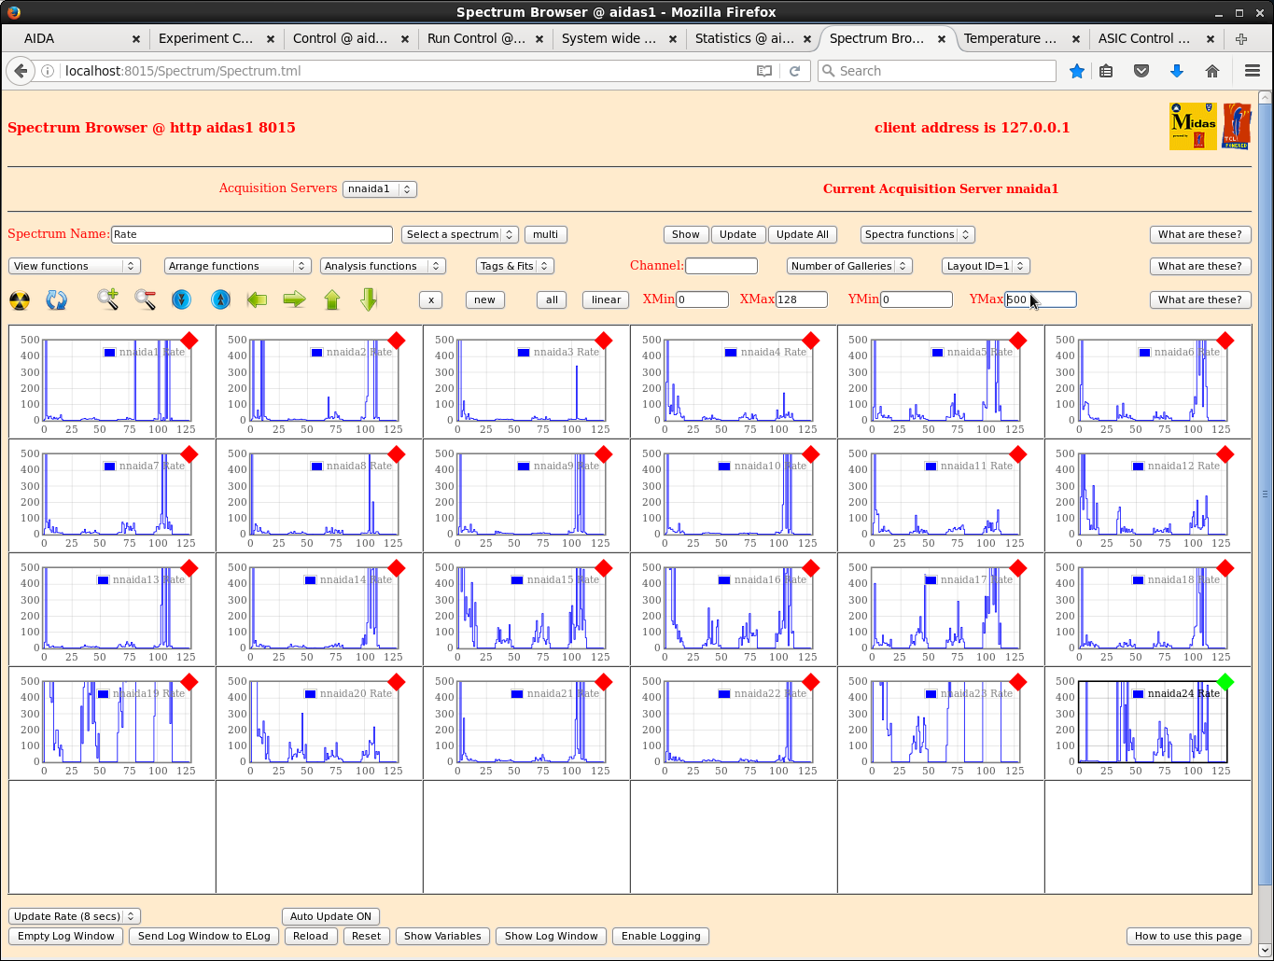Open the Select a spectrum dropdown
Screen dimensions: 1274x961
460,234
